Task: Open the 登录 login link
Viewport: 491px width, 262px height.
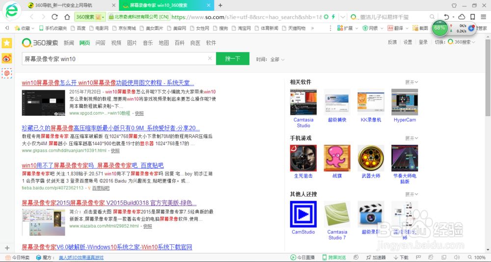Action: click(x=423, y=42)
